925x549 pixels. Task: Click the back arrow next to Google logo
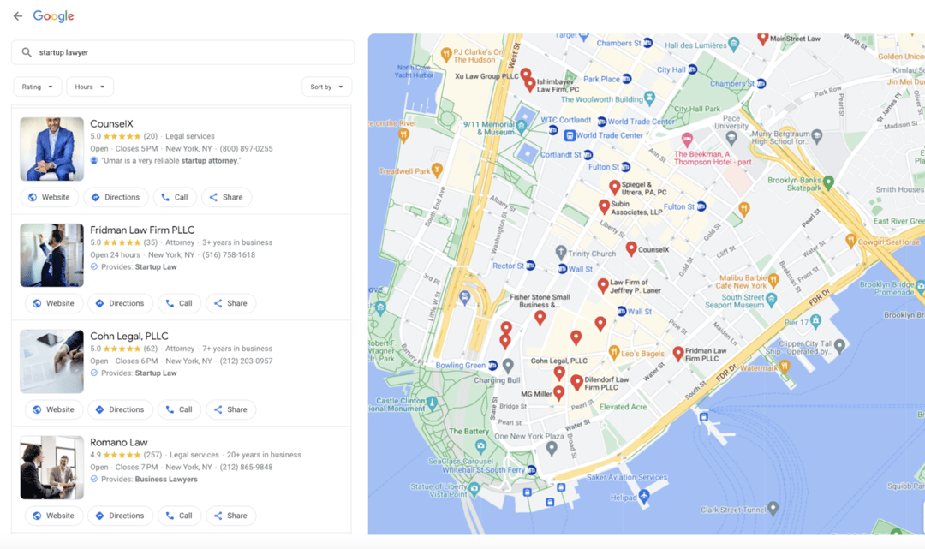coord(17,16)
